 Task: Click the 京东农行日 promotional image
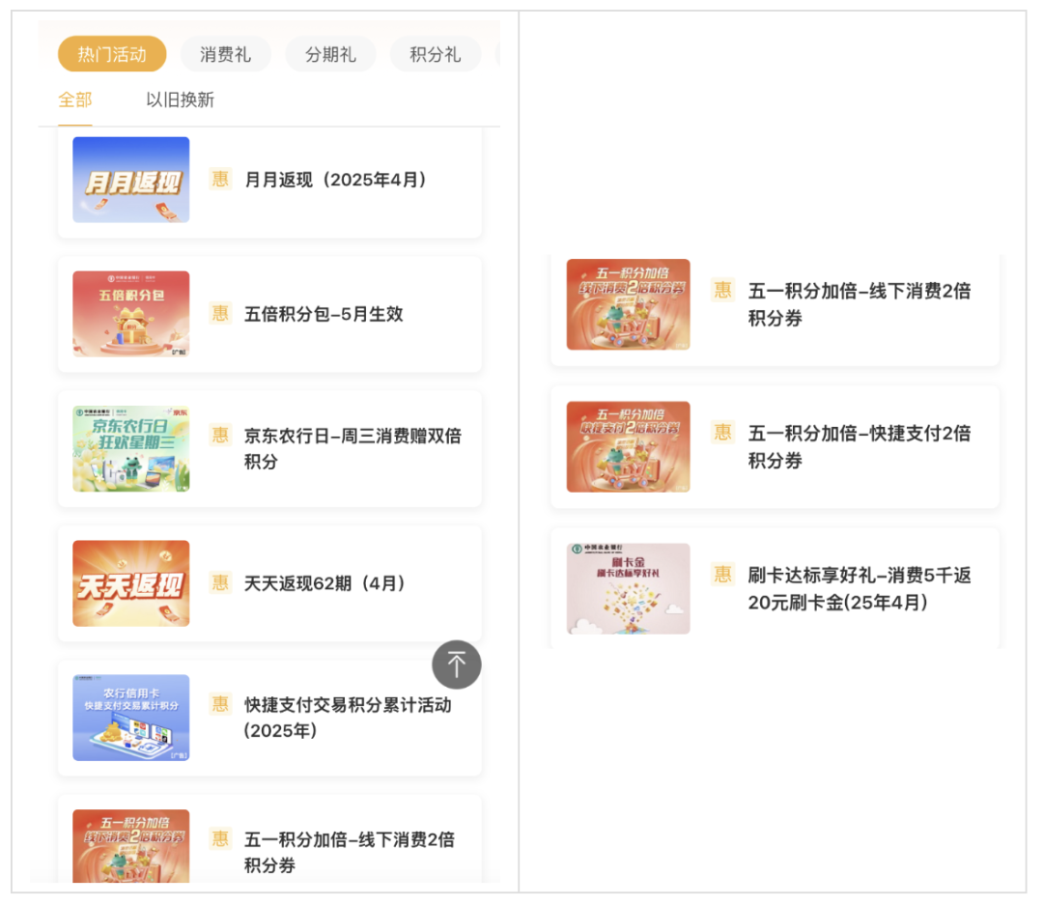(131, 448)
